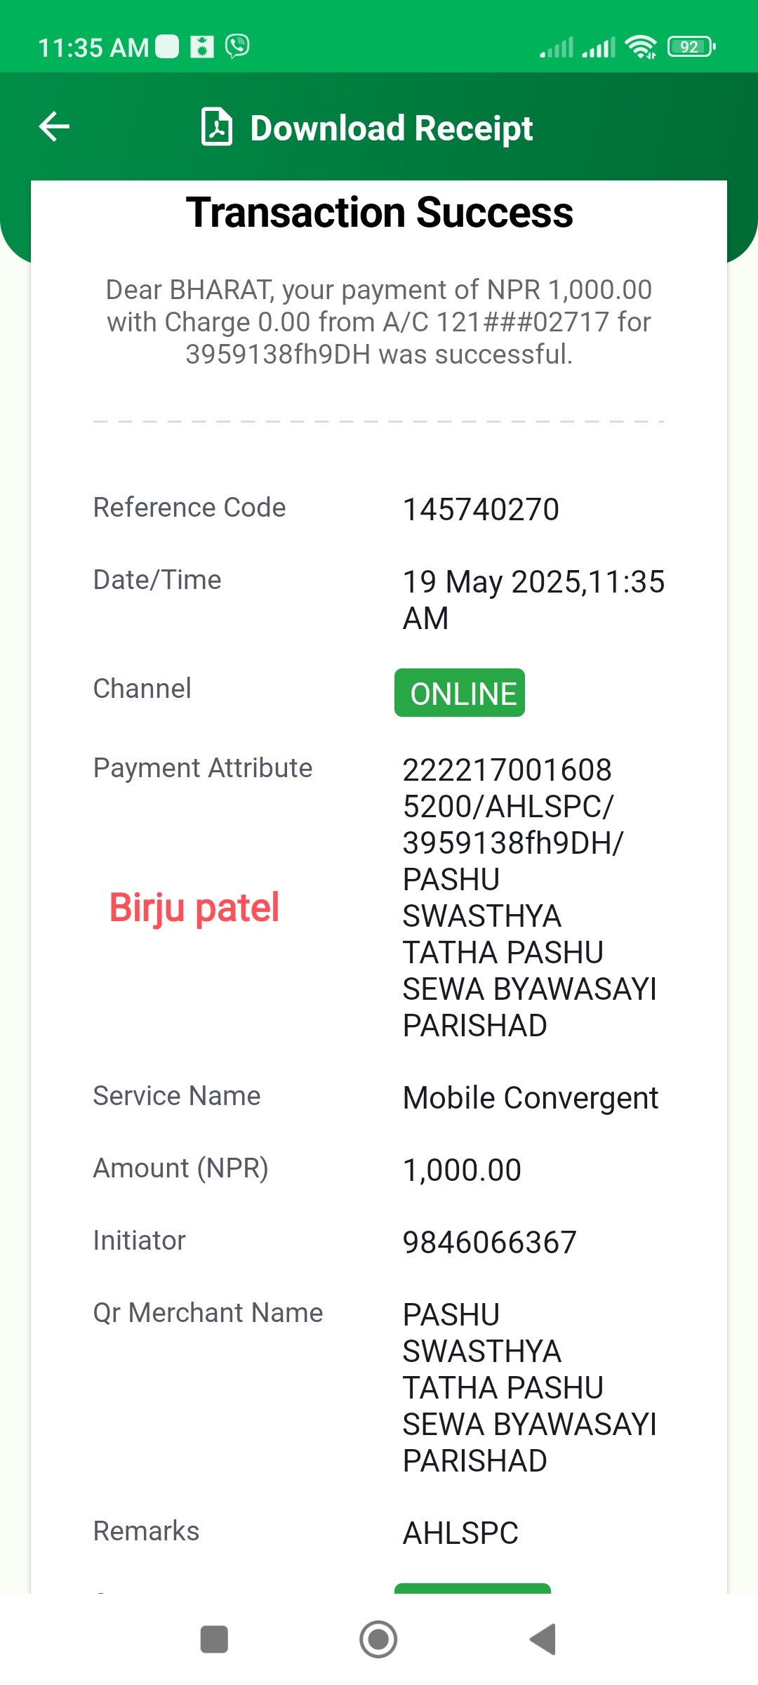Tap the Wi-Fi status icon
The height and width of the screenshot is (1685, 758).
(641, 47)
